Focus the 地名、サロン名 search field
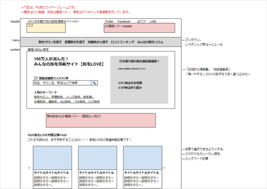The width and height of the screenshot is (267, 189). click(62, 83)
